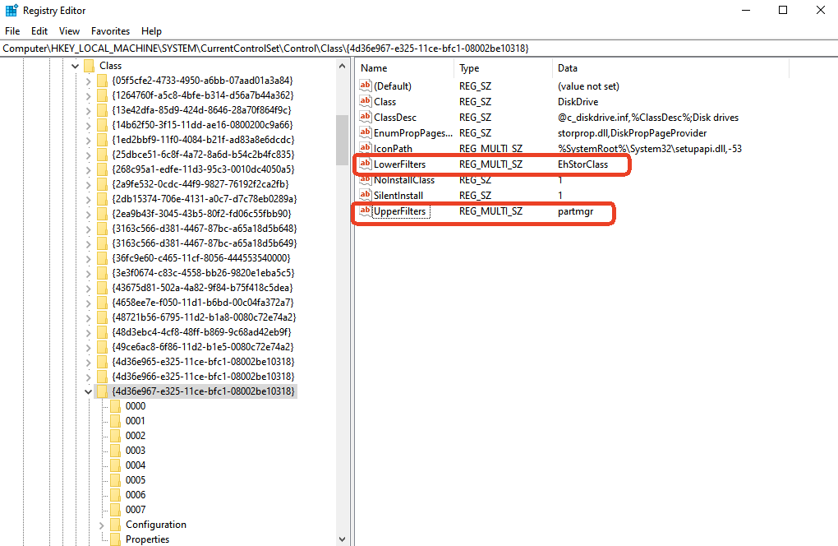Expand the Configuration subkey
The image size is (838, 546).
[x=102, y=524]
